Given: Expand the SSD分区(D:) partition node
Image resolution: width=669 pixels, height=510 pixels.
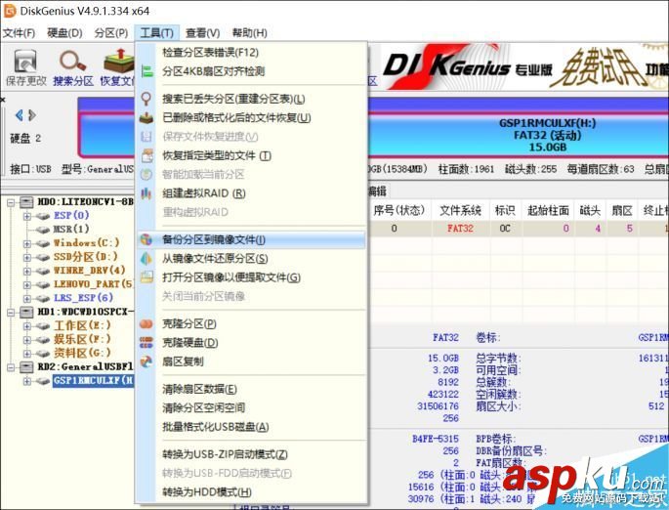Looking at the screenshot, I should point(27,257).
